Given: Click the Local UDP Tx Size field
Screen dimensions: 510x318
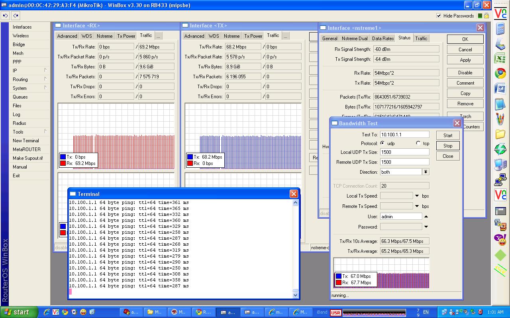Looking at the screenshot, I should [404, 152].
